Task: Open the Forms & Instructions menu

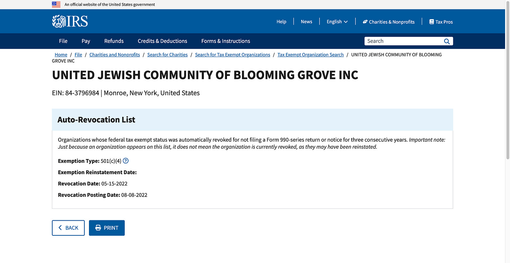Action: [226, 41]
